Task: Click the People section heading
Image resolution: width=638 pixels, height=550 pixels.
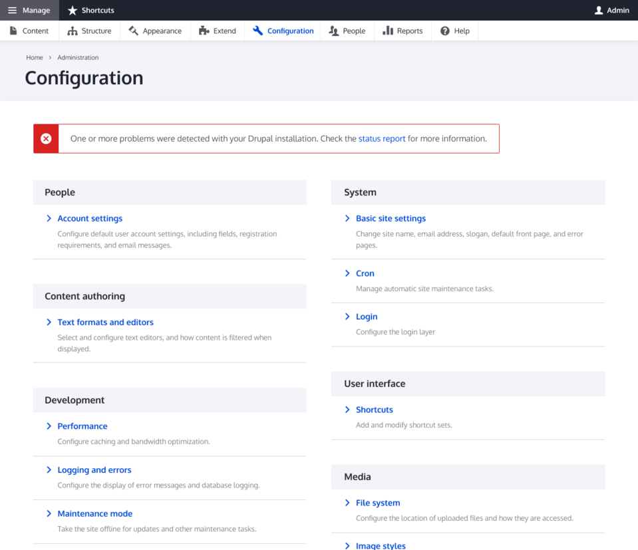Action: pyautogui.click(x=60, y=192)
